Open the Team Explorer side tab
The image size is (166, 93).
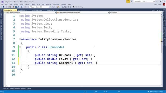click(164, 42)
